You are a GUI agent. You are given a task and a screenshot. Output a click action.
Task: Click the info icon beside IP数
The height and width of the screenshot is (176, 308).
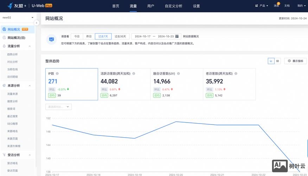point(57,74)
